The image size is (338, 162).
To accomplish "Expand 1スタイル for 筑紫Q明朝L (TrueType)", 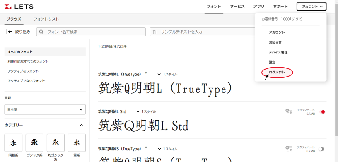I will [x=167, y=75].
